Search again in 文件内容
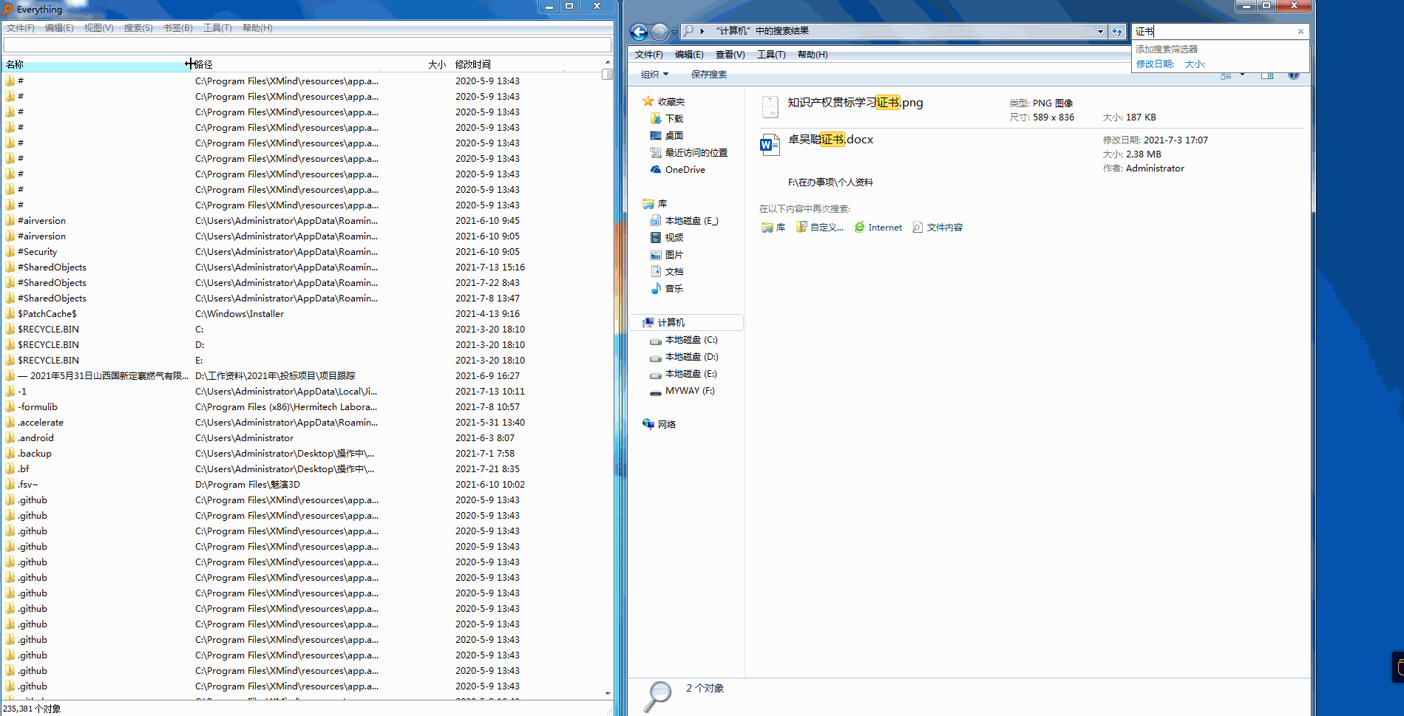 (937, 227)
